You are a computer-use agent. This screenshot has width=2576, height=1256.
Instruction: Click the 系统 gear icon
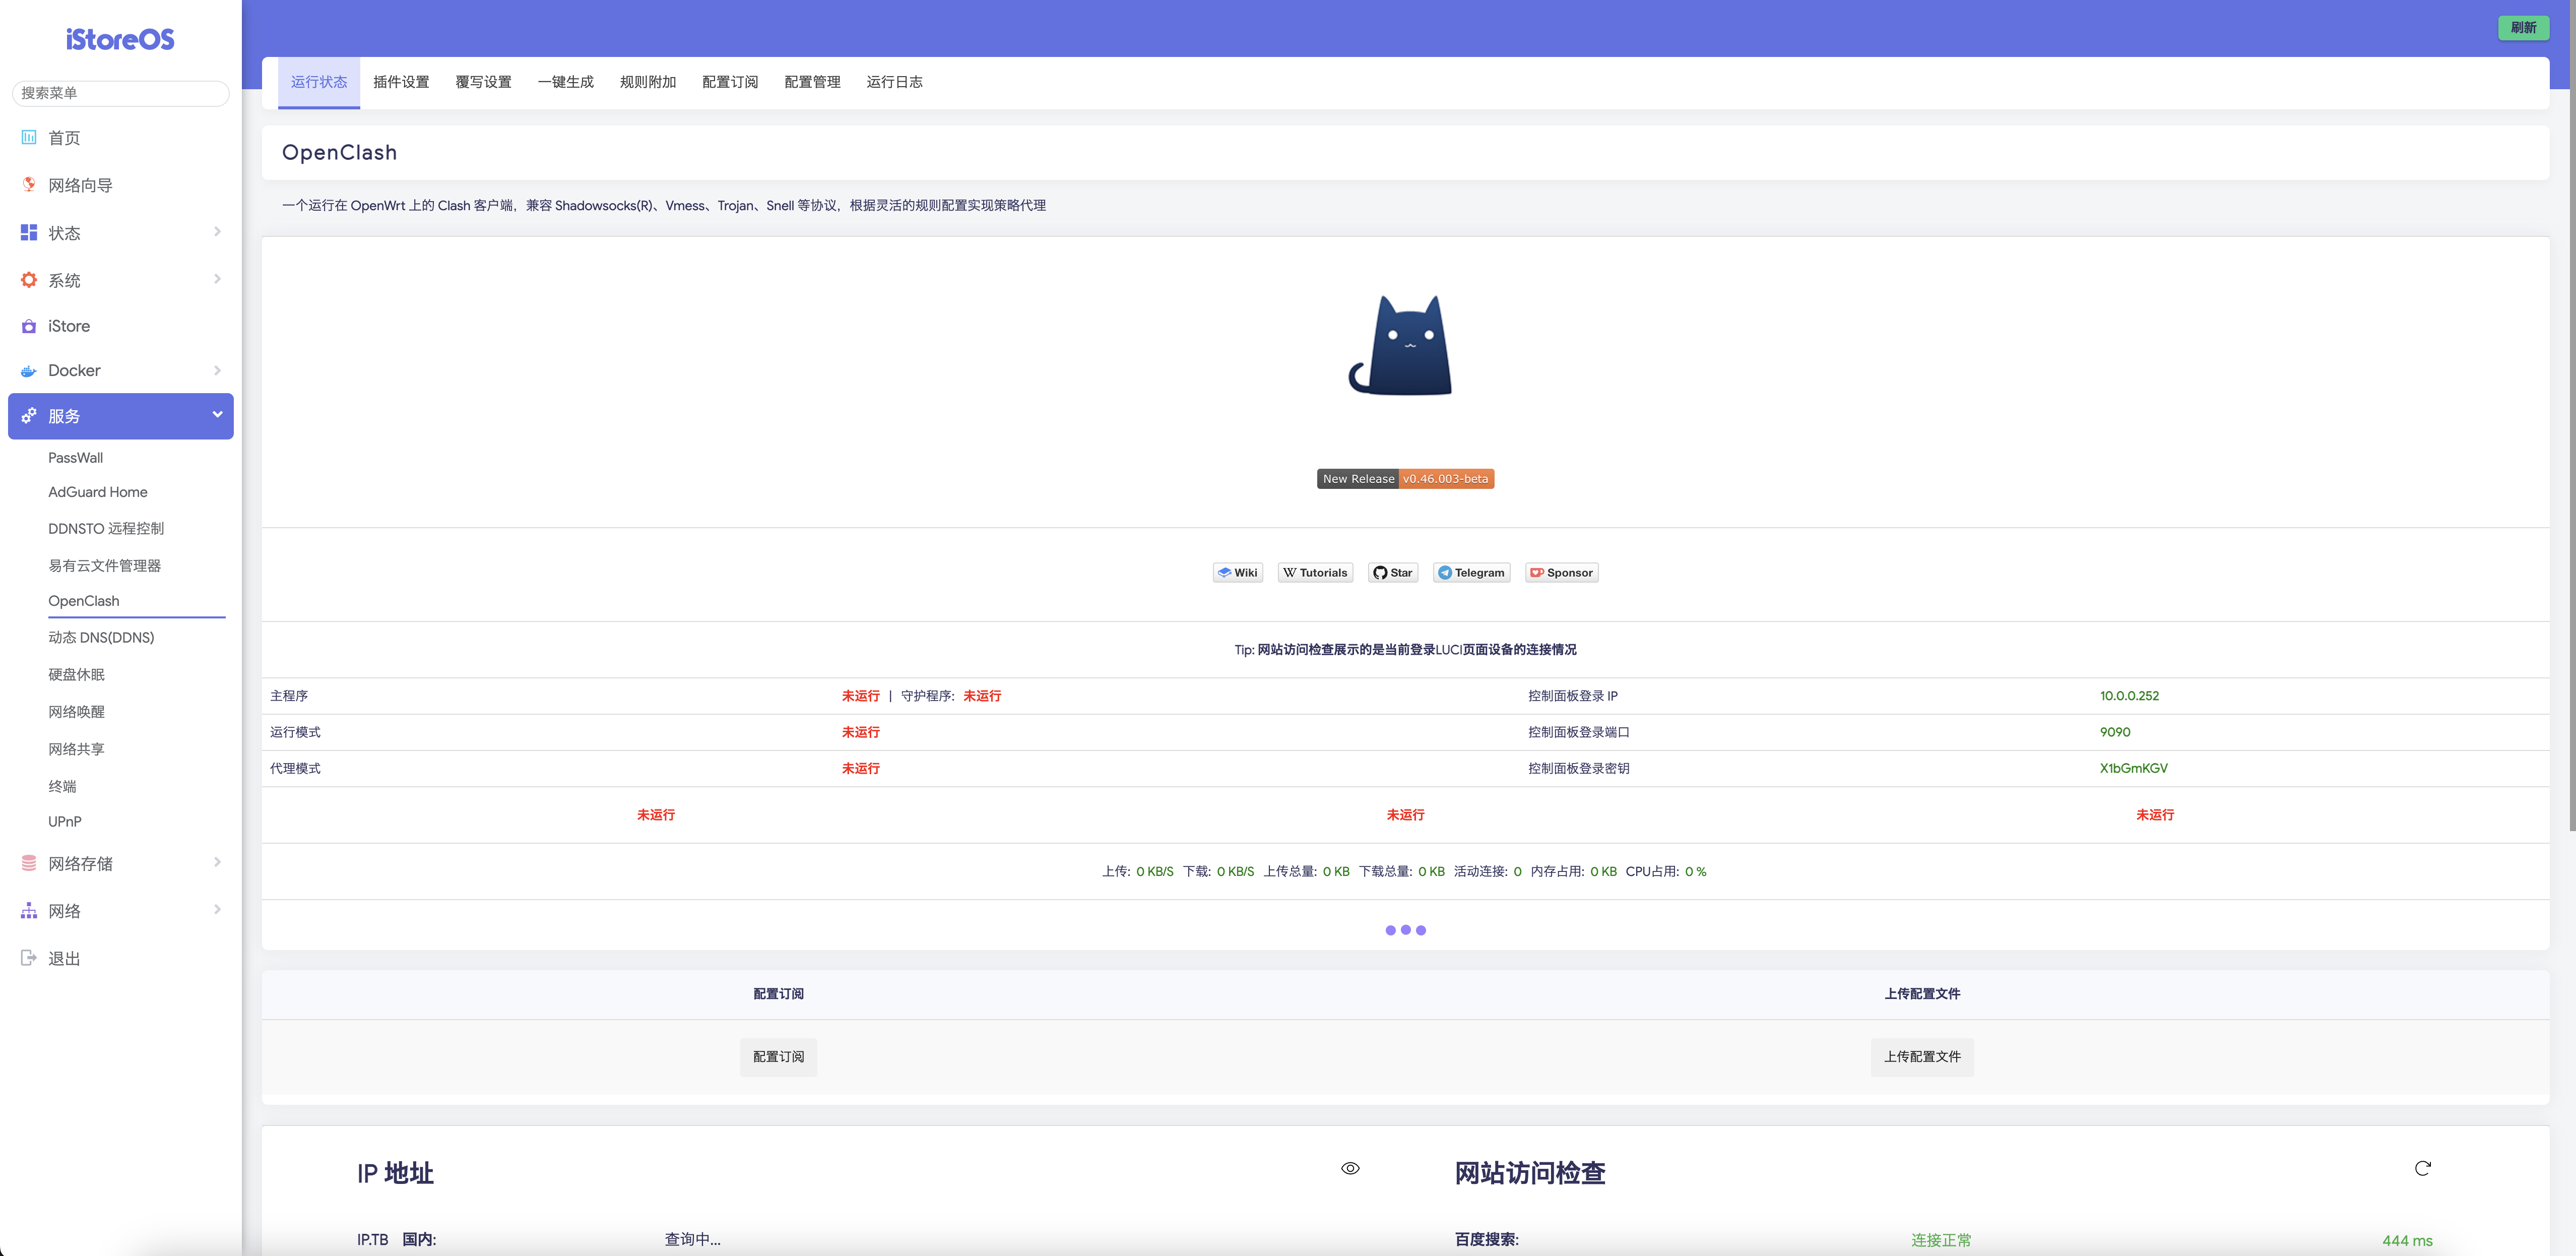(29, 280)
